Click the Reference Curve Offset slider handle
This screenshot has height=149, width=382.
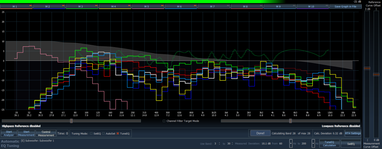point(367,68)
